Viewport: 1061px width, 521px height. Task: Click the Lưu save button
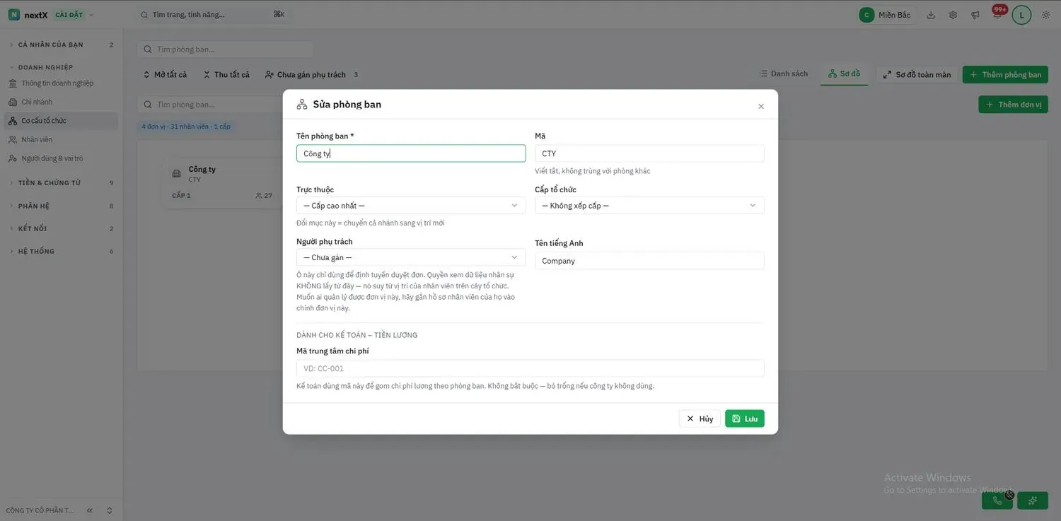point(745,418)
